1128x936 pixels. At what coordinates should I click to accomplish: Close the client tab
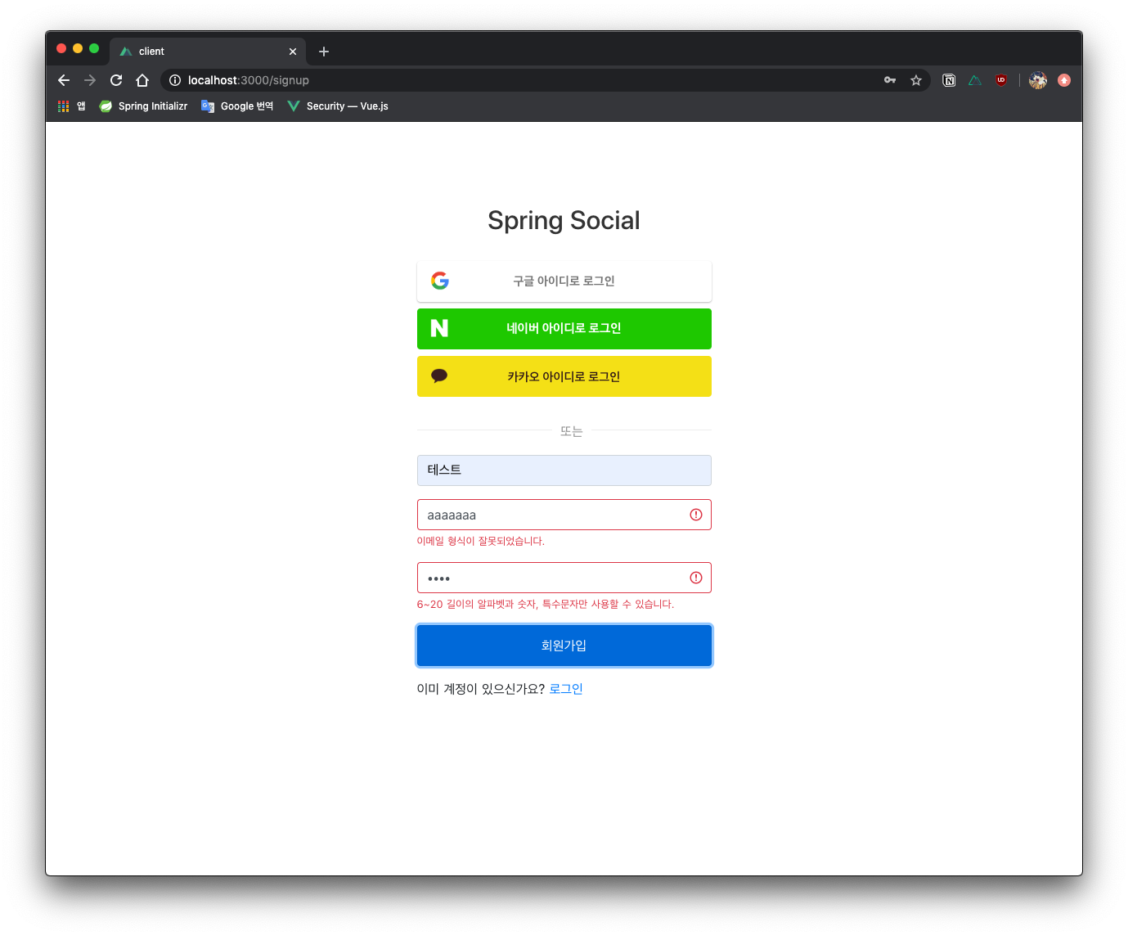point(293,52)
